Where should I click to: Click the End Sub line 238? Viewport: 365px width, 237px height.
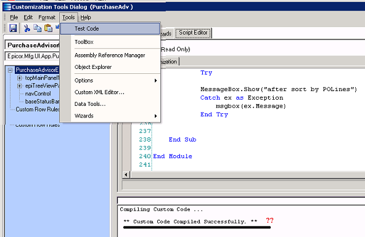[x=182, y=139]
